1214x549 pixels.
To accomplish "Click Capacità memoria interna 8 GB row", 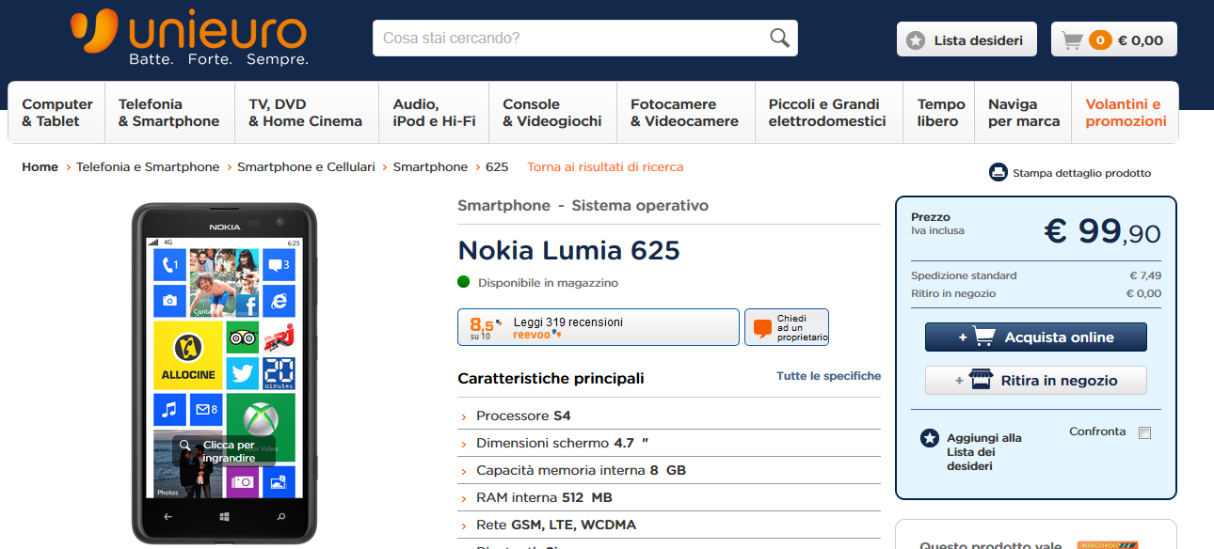I will (x=669, y=470).
